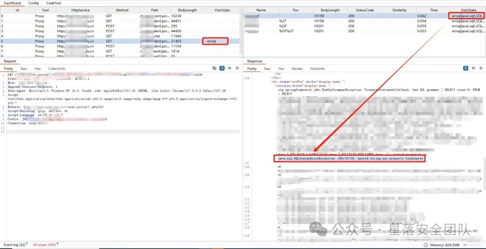This screenshot has height=249, width=486.
Task: Sort right table by VulnState column header
Action: (x=468, y=10)
